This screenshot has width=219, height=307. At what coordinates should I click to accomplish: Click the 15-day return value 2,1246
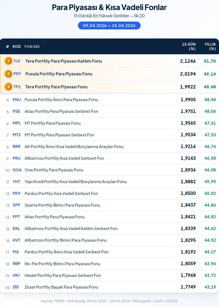point(188,61)
